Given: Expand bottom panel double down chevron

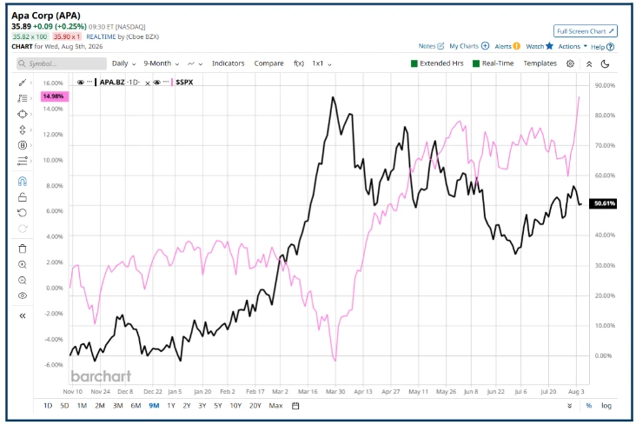Looking at the screenshot, I should click(x=569, y=406).
